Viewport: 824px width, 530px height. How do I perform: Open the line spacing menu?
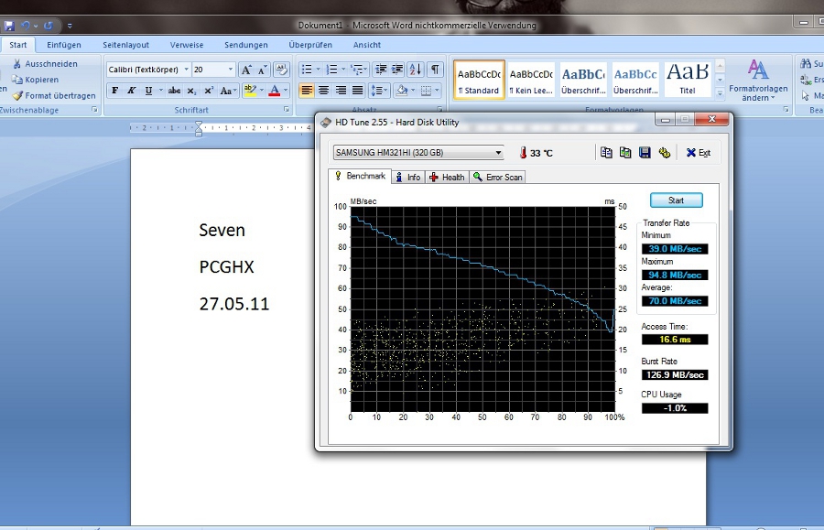pyautogui.click(x=378, y=91)
